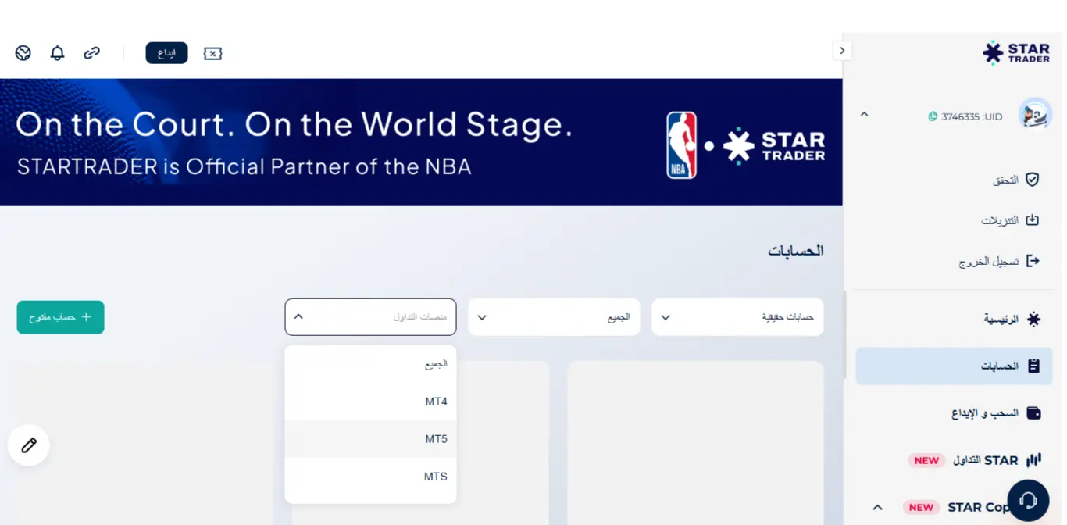Choose MTS platform option
The height and width of the screenshot is (525, 1067).
click(x=370, y=477)
